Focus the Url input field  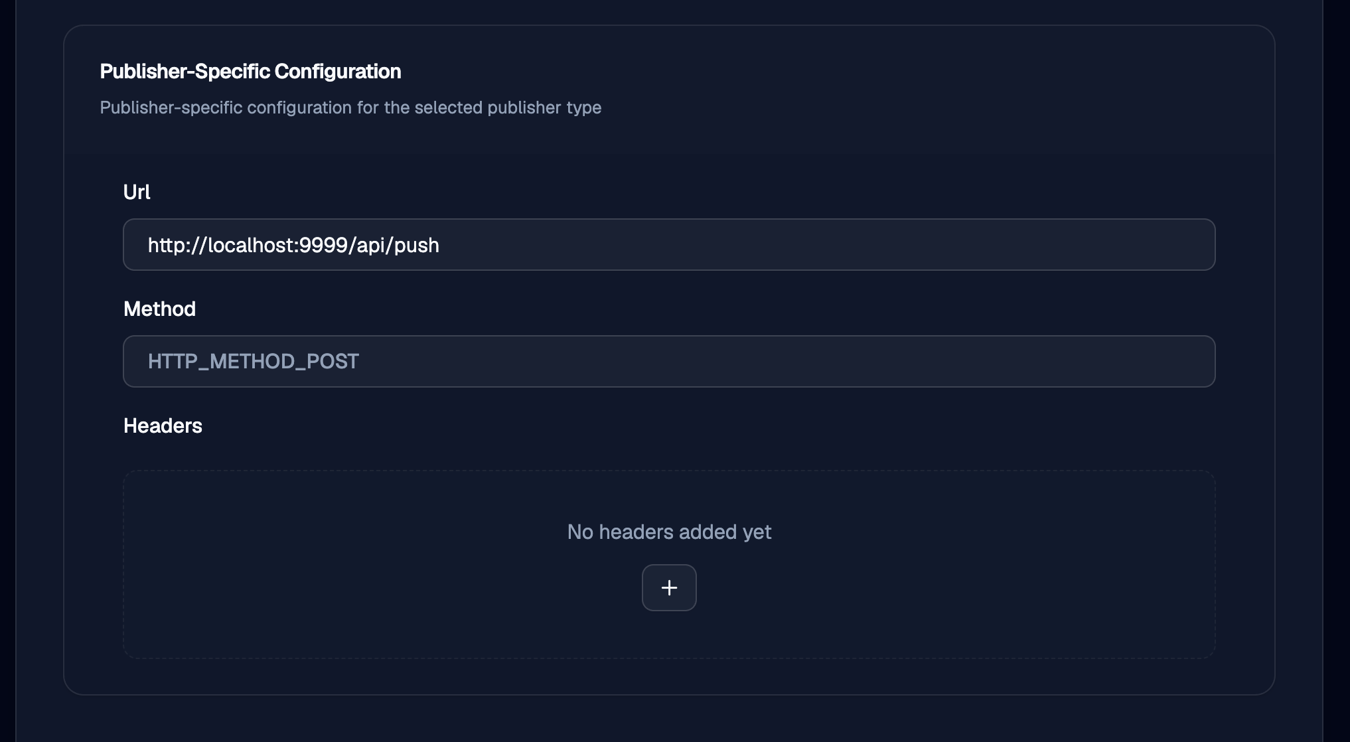click(x=669, y=244)
